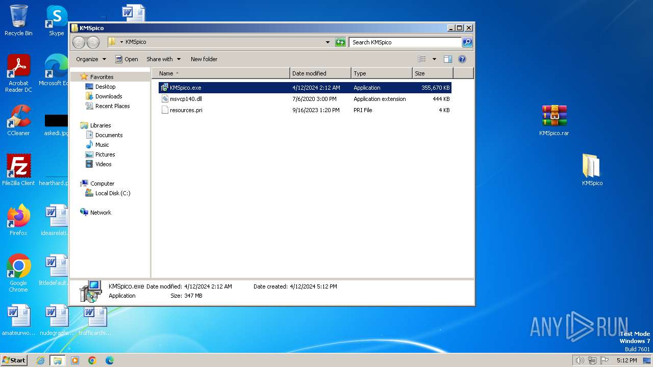Expand the address bar history dropdown
The image size is (653, 367).
(x=328, y=42)
